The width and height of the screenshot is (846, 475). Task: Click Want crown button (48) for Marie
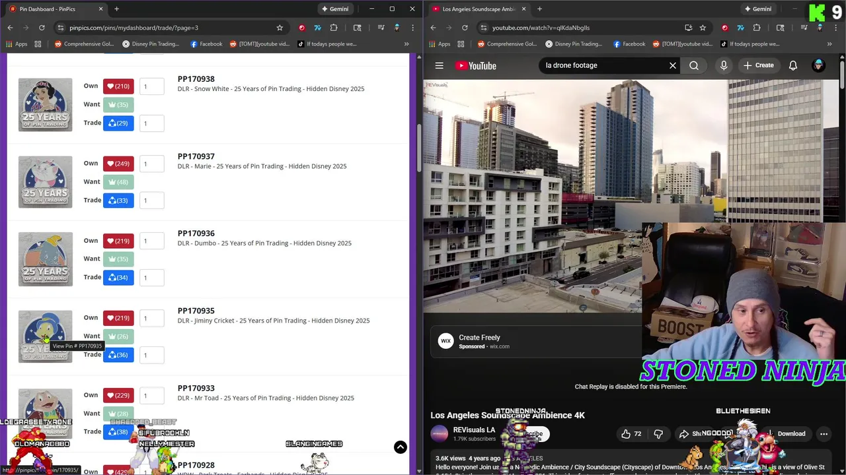click(118, 181)
